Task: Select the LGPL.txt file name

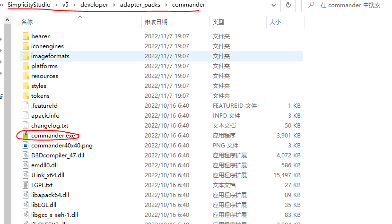Action: pyautogui.click(x=42, y=185)
